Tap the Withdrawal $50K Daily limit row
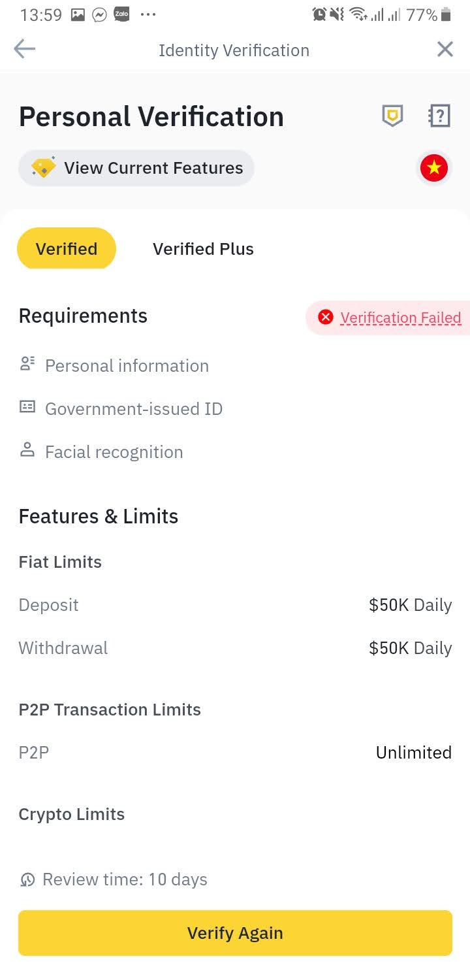Screen dimensions: 470x967 pyautogui.click(x=235, y=648)
